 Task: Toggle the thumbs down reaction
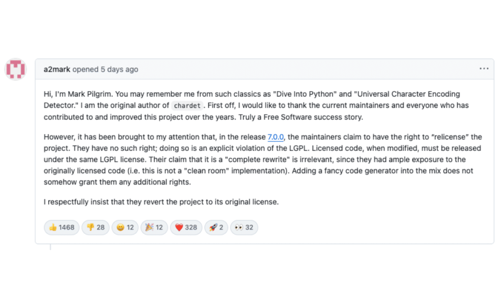95,227
